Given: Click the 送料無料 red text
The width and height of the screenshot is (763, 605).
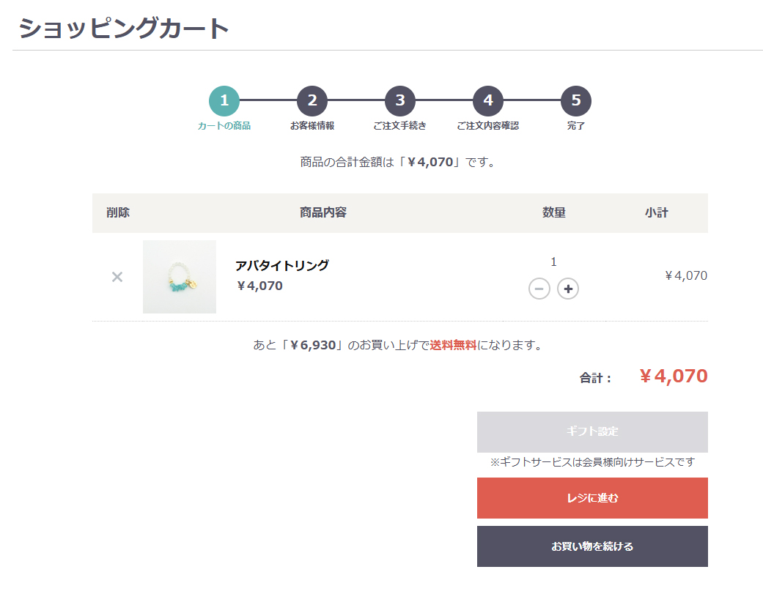Looking at the screenshot, I should 453,345.
